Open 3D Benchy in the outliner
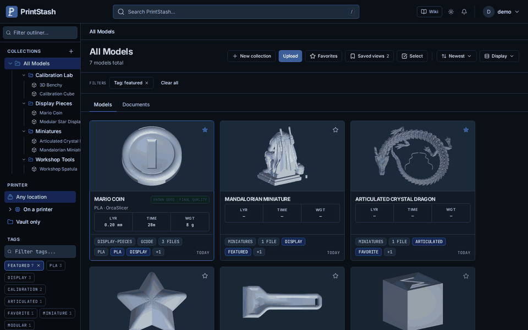 coord(51,85)
